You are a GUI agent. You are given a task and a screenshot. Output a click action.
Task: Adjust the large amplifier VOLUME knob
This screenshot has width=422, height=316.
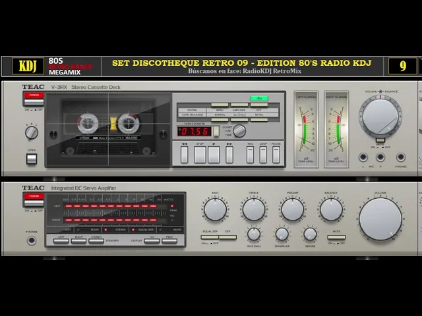(x=380, y=219)
